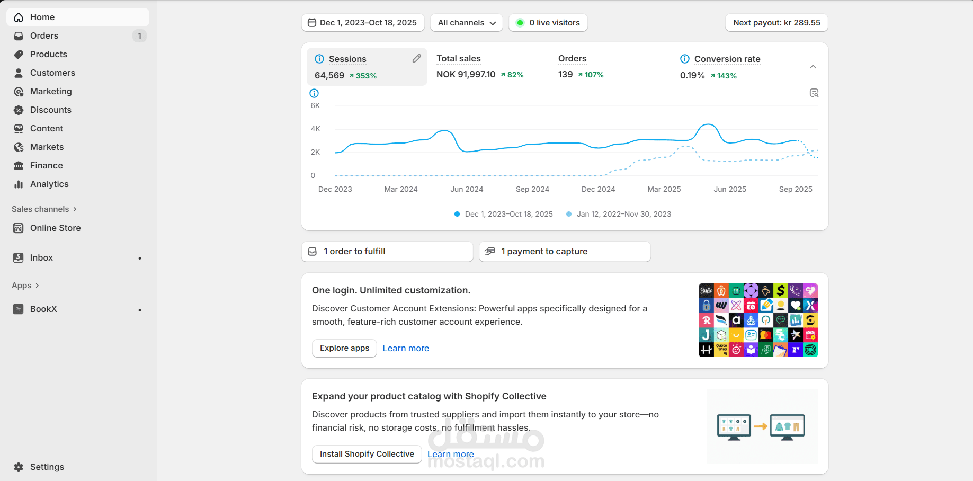The image size is (973, 481).
Task: Click the info icon above the chart
Action: coord(314,93)
